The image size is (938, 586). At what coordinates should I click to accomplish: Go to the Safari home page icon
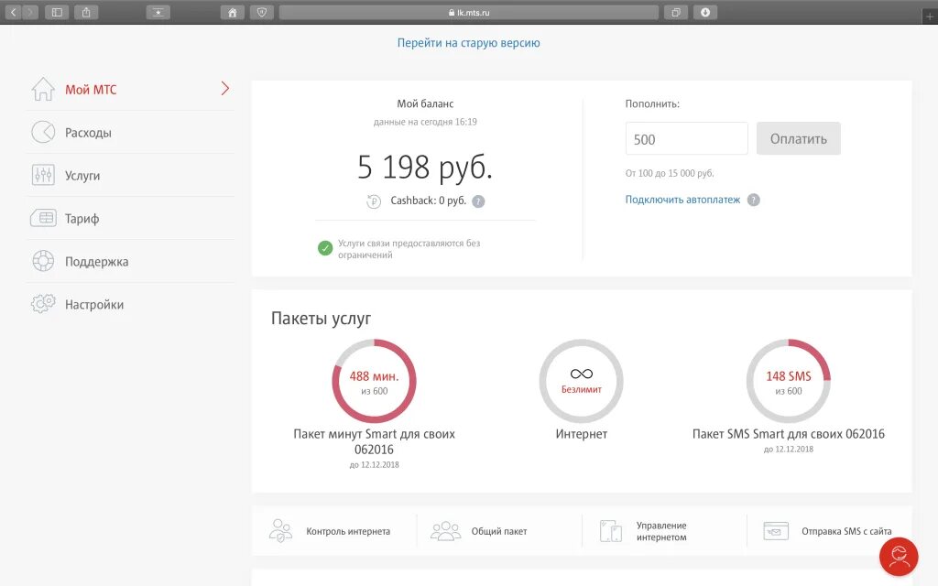[232, 12]
